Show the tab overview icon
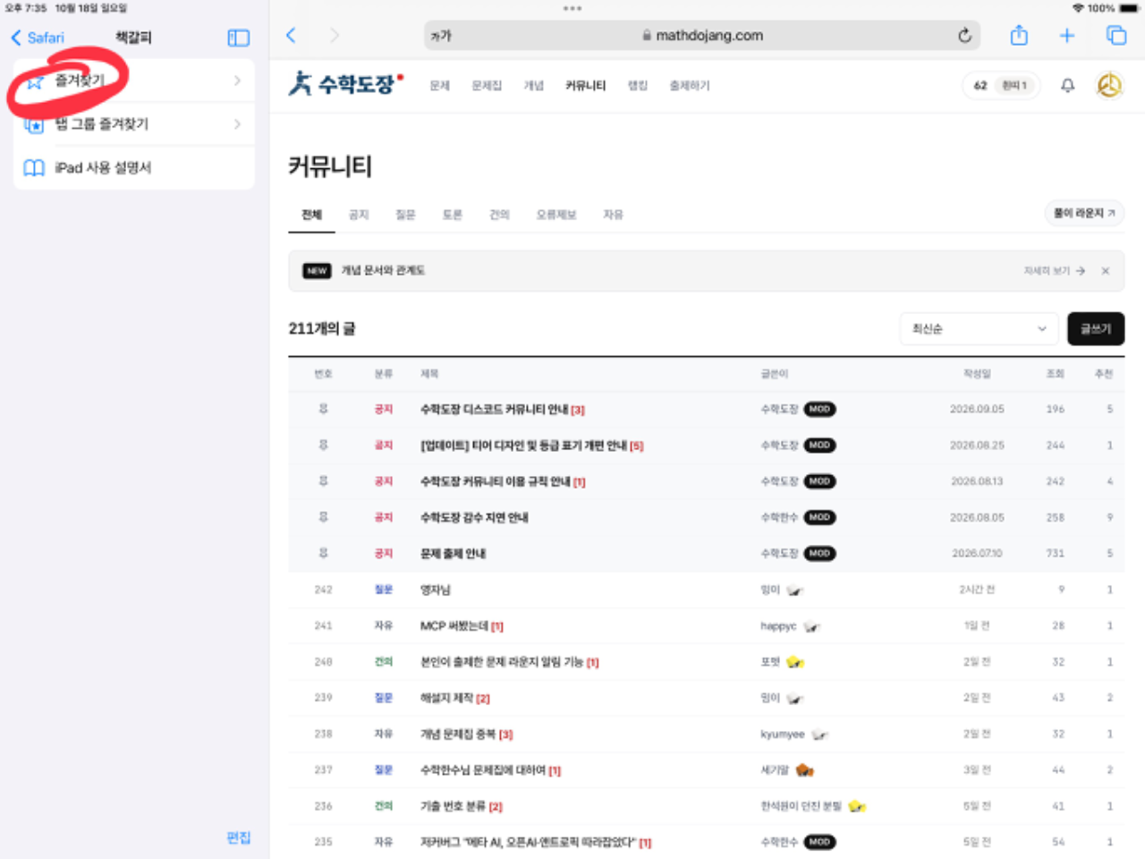 click(x=1116, y=36)
